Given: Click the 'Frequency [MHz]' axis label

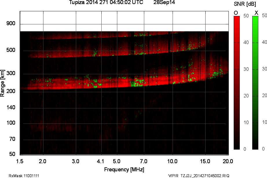Looking at the screenshot, I should pos(124,170).
